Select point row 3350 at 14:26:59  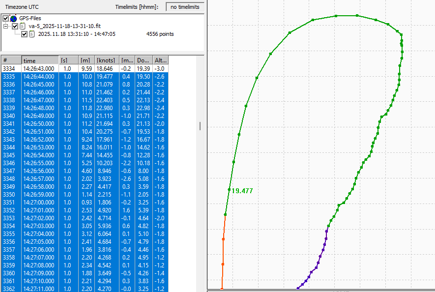(x=39, y=195)
